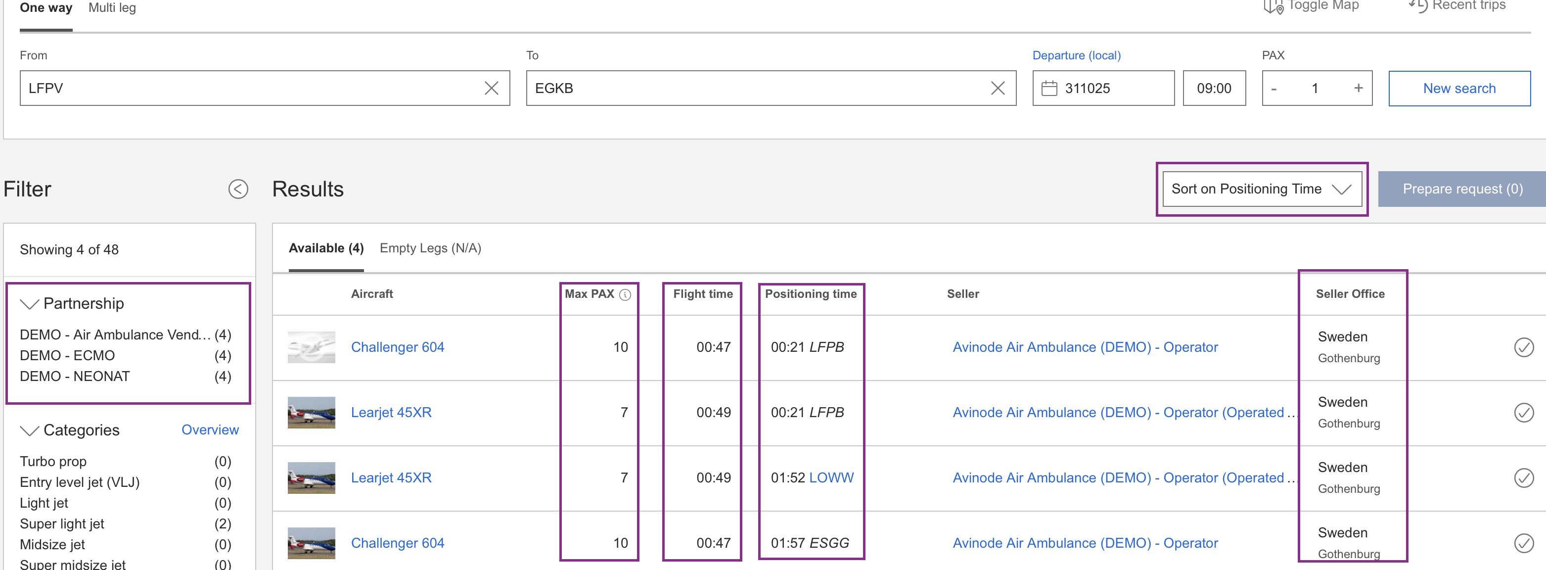1546x570 pixels.
Task: Open the Empty Legs (N/A) tab
Action: coord(430,248)
